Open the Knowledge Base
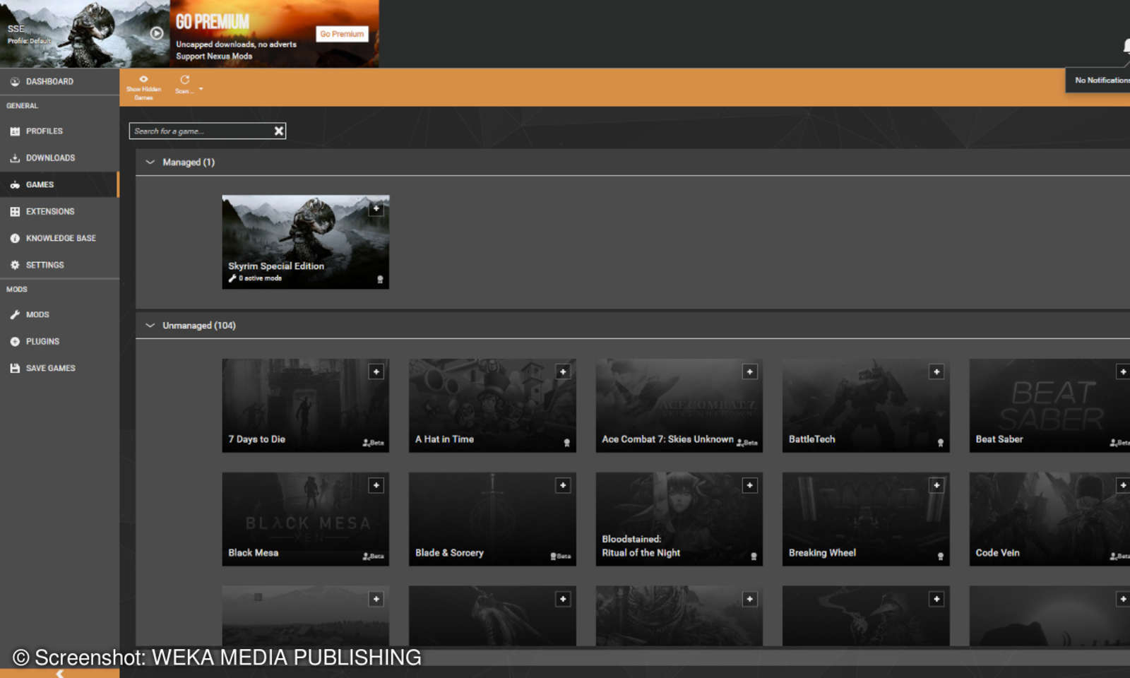This screenshot has height=678, width=1130. point(61,238)
